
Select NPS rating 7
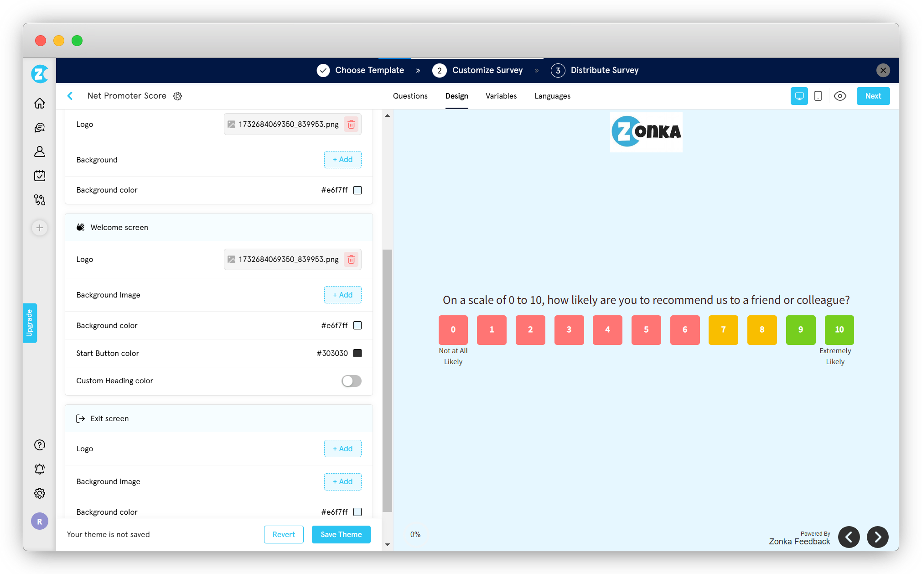click(723, 329)
